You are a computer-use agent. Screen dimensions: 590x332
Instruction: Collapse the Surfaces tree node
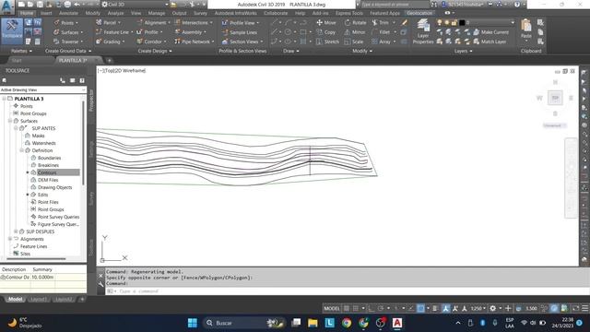[x=10, y=121]
